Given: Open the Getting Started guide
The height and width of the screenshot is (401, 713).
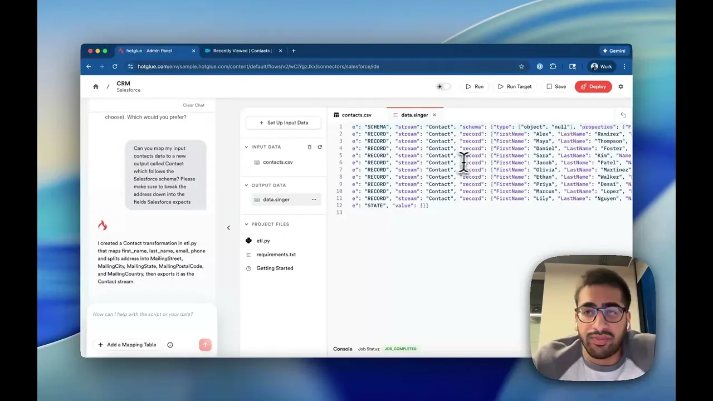Looking at the screenshot, I should [x=275, y=268].
